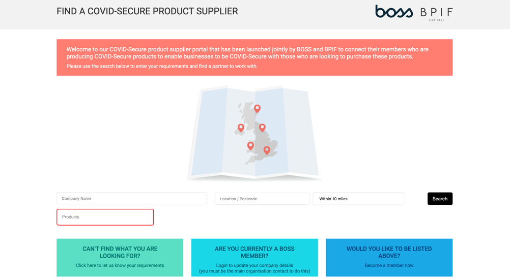510x279 pixels.
Task: Select the Scotland map pin marker
Action: coord(257,108)
